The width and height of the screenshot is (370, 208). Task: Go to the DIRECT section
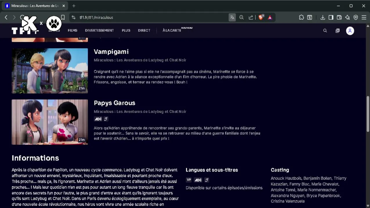[x=144, y=30]
